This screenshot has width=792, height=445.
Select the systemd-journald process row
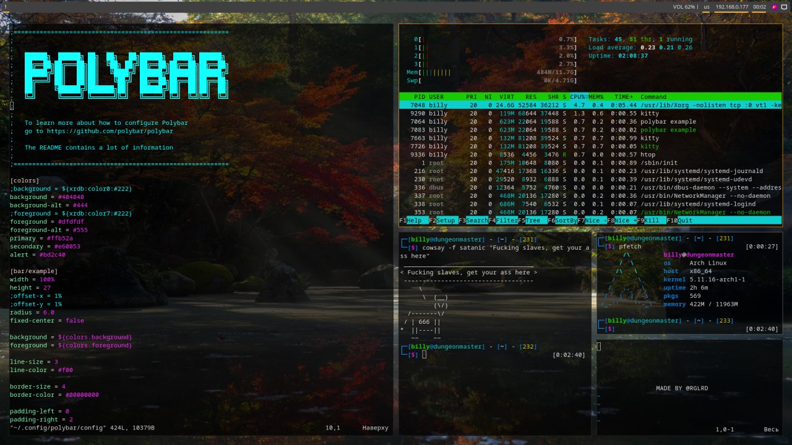[590, 171]
